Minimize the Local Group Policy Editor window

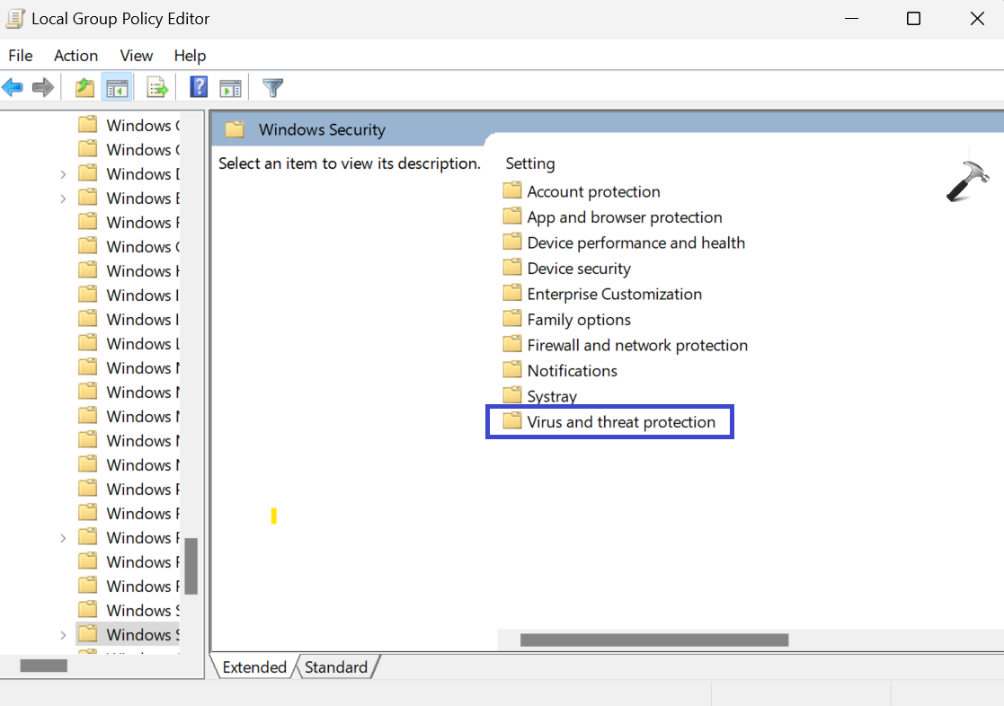click(x=851, y=19)
